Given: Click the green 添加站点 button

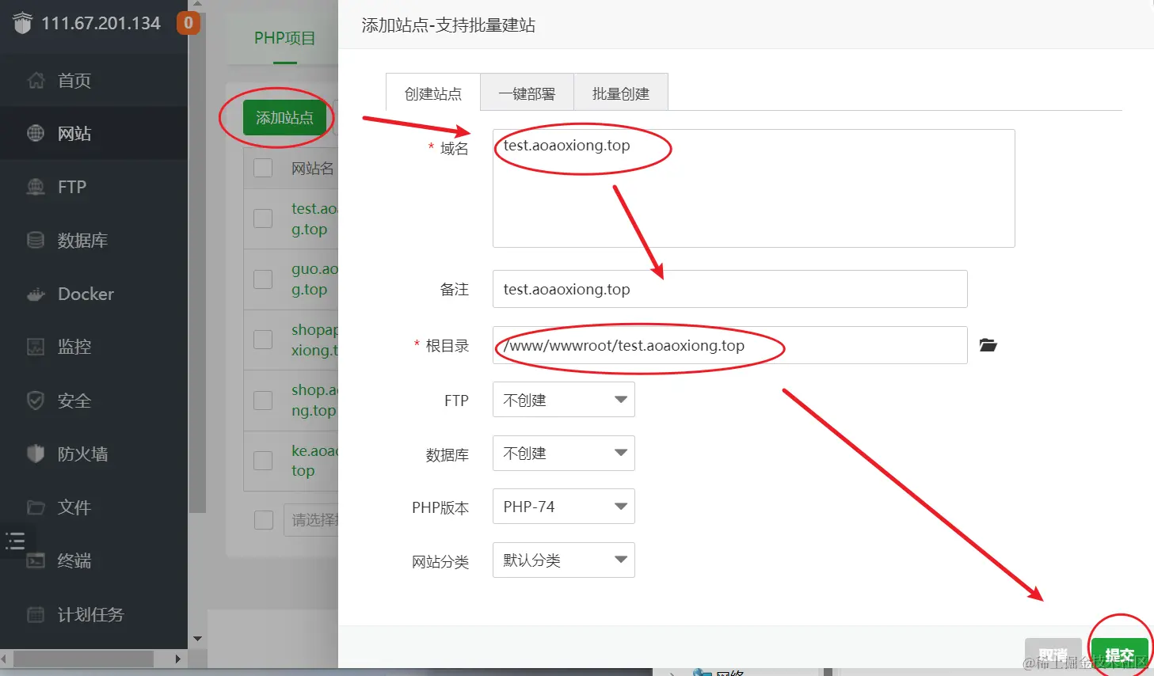Looking at the screenshot, I should 285,118.
